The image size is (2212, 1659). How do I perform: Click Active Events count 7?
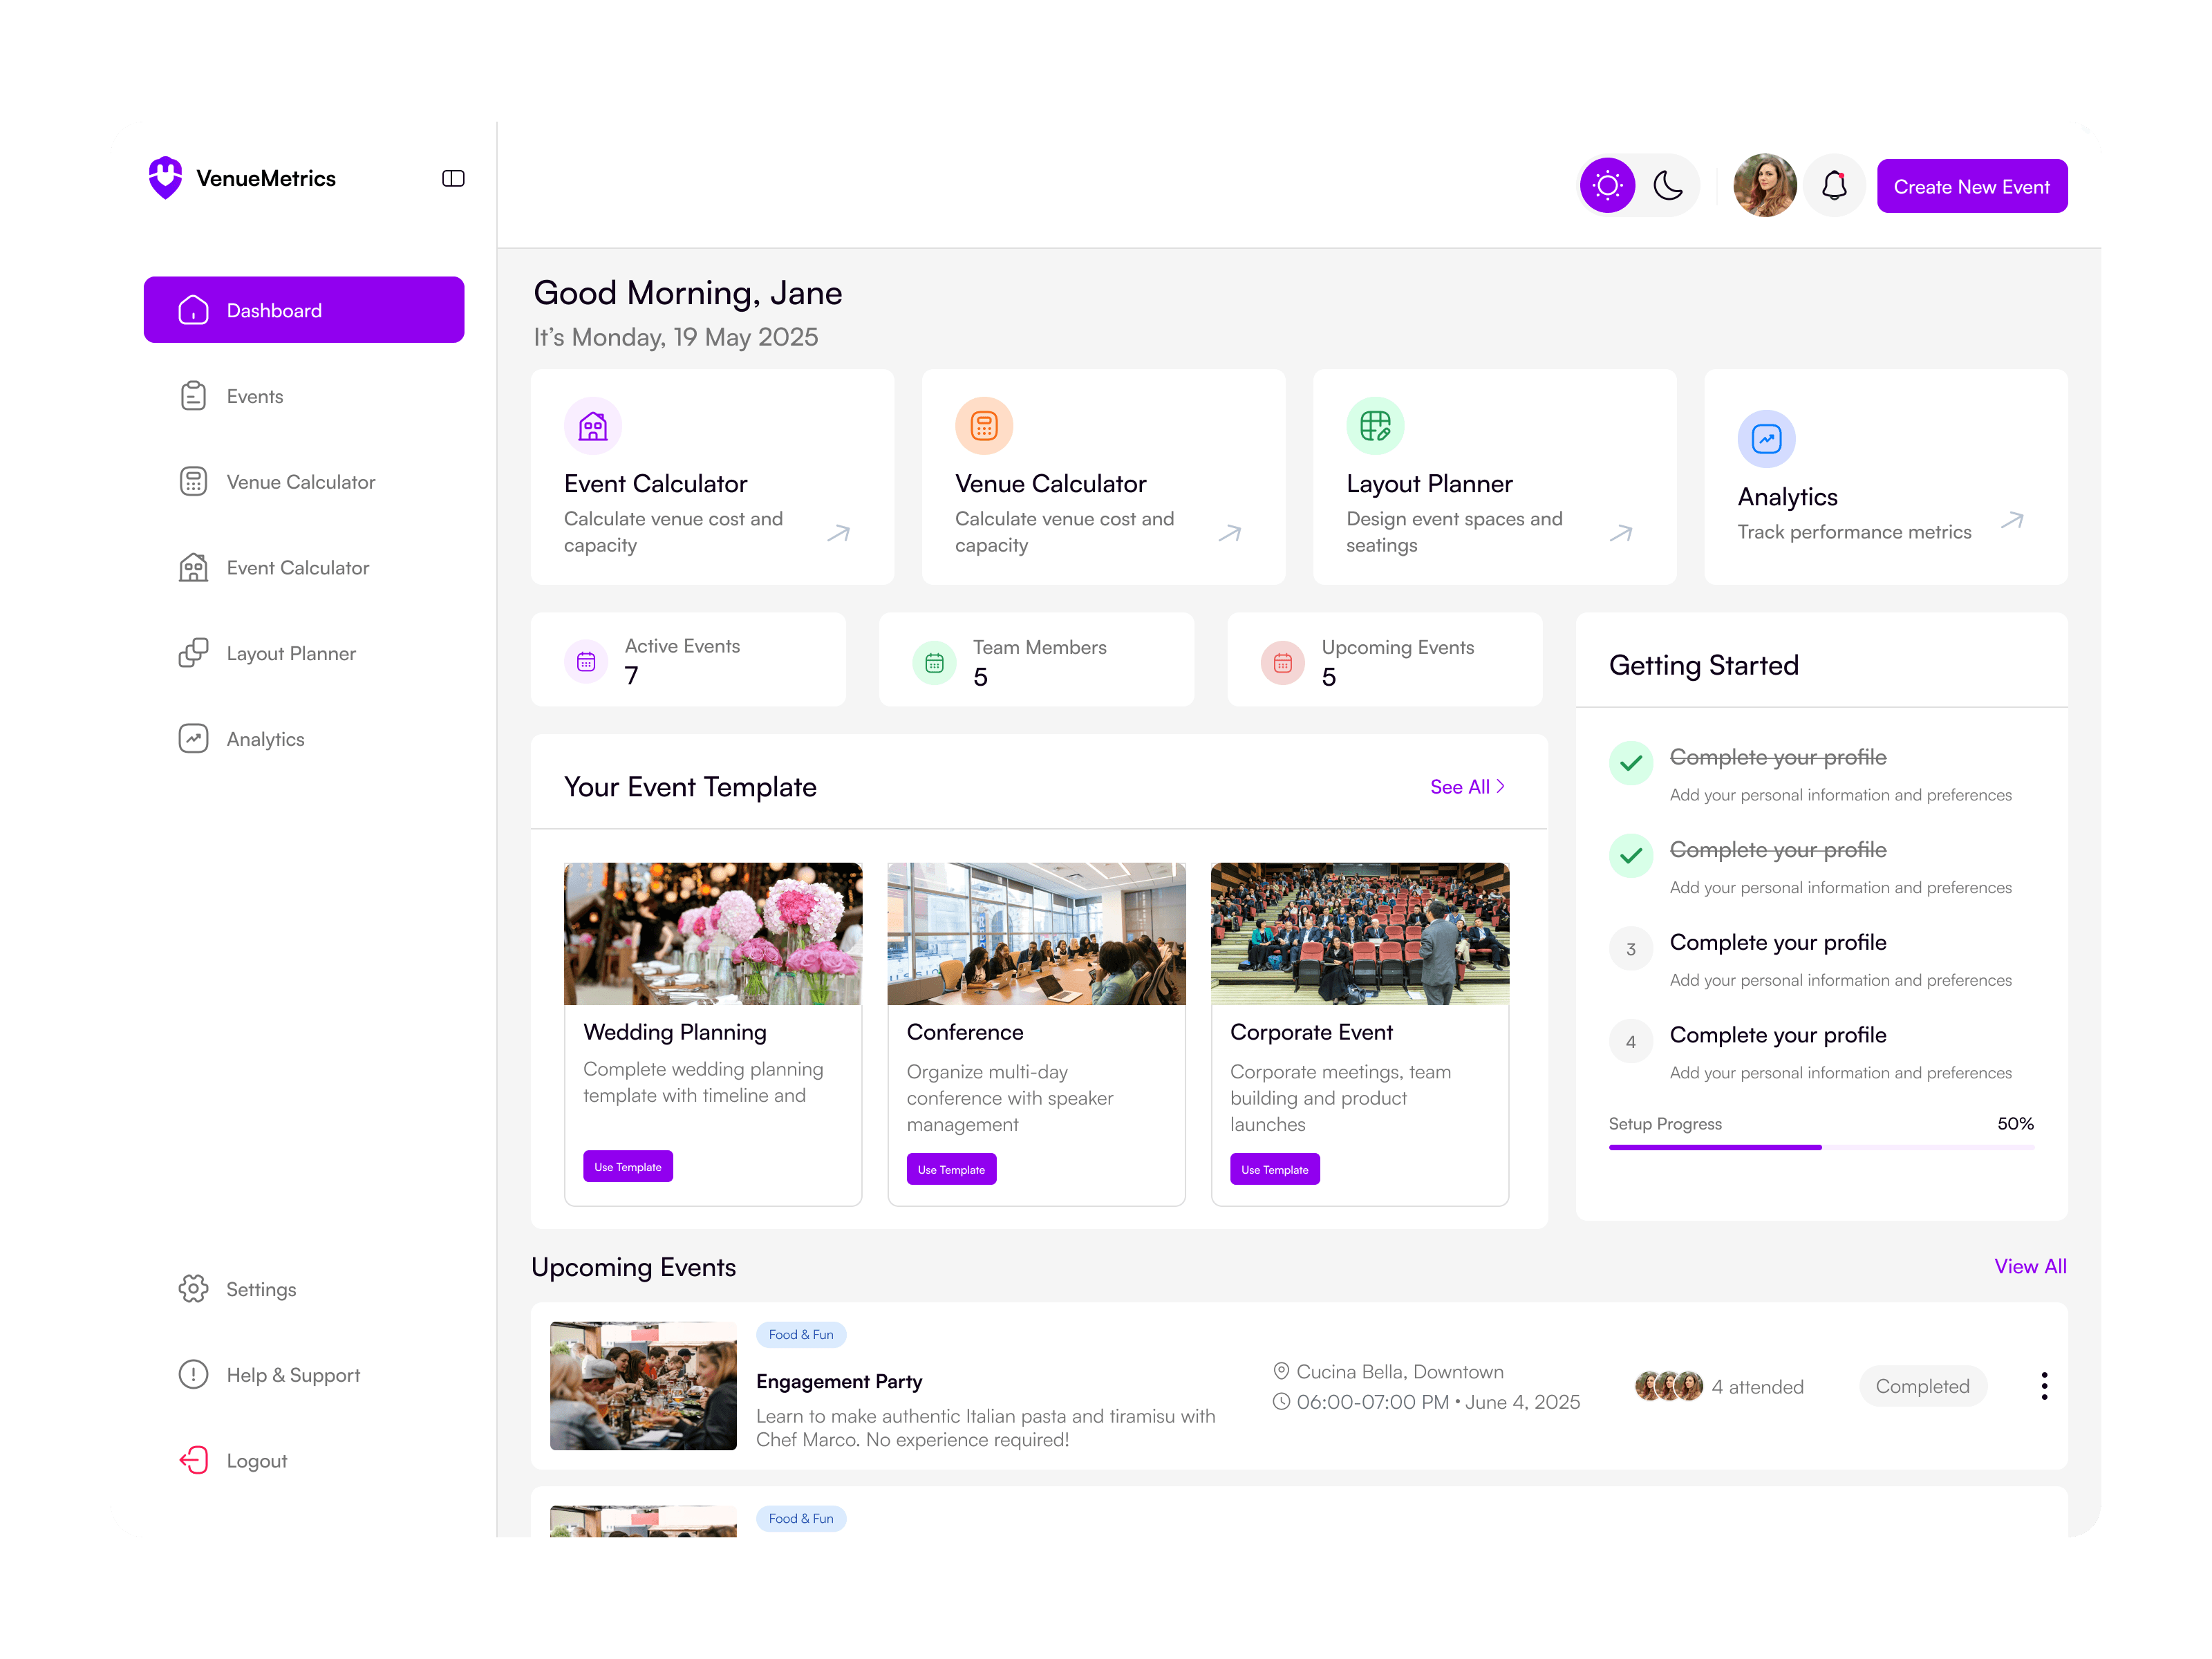coord(632,676)
